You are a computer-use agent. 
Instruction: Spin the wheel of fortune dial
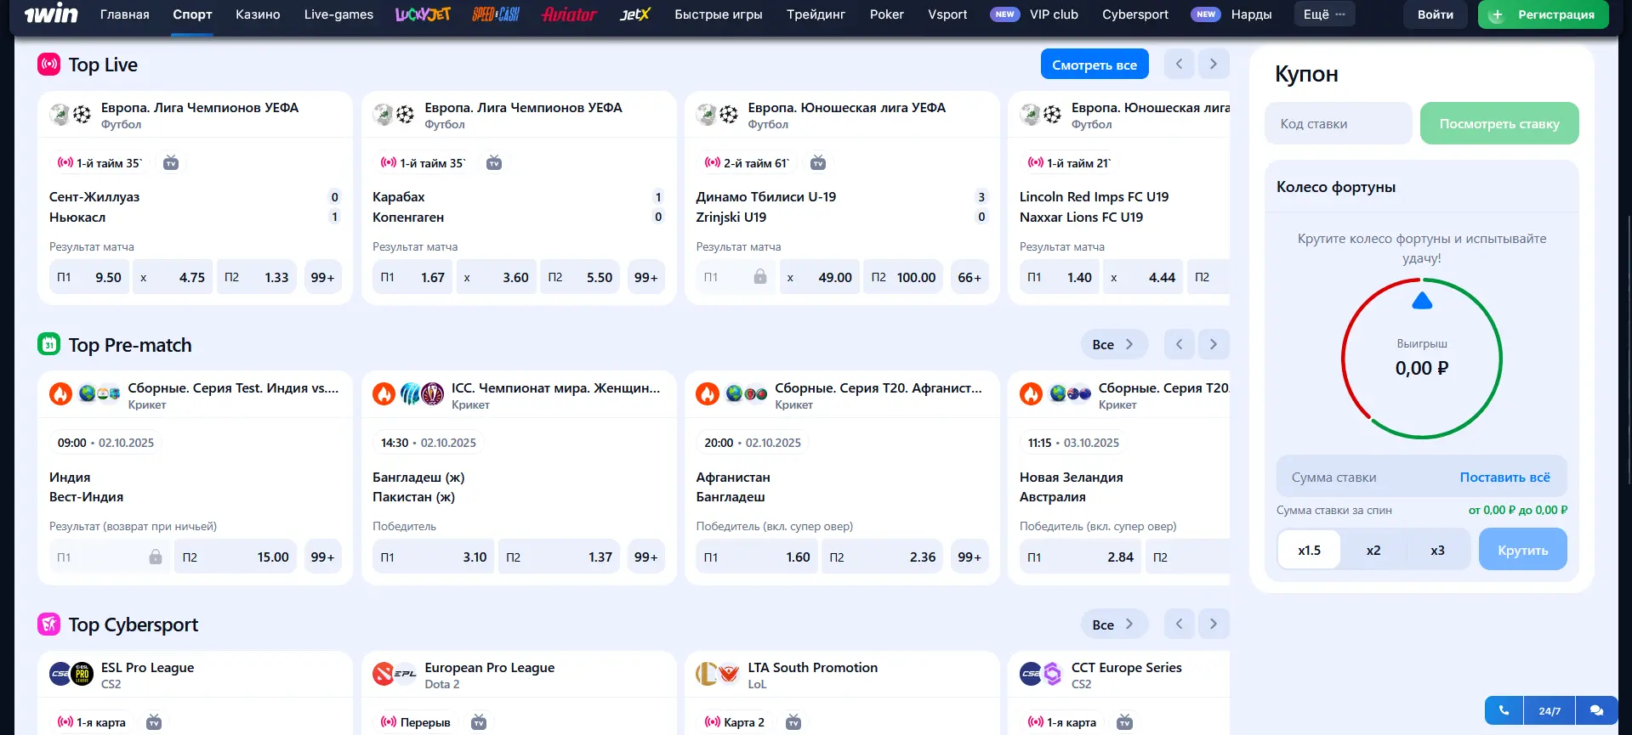pyautogui.click(x=1422, y=359)
